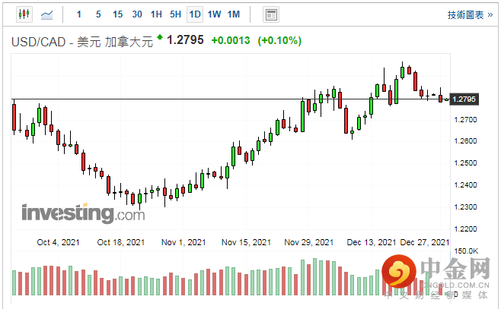Click the Nov 1, 2021 date label

point(183,242)
